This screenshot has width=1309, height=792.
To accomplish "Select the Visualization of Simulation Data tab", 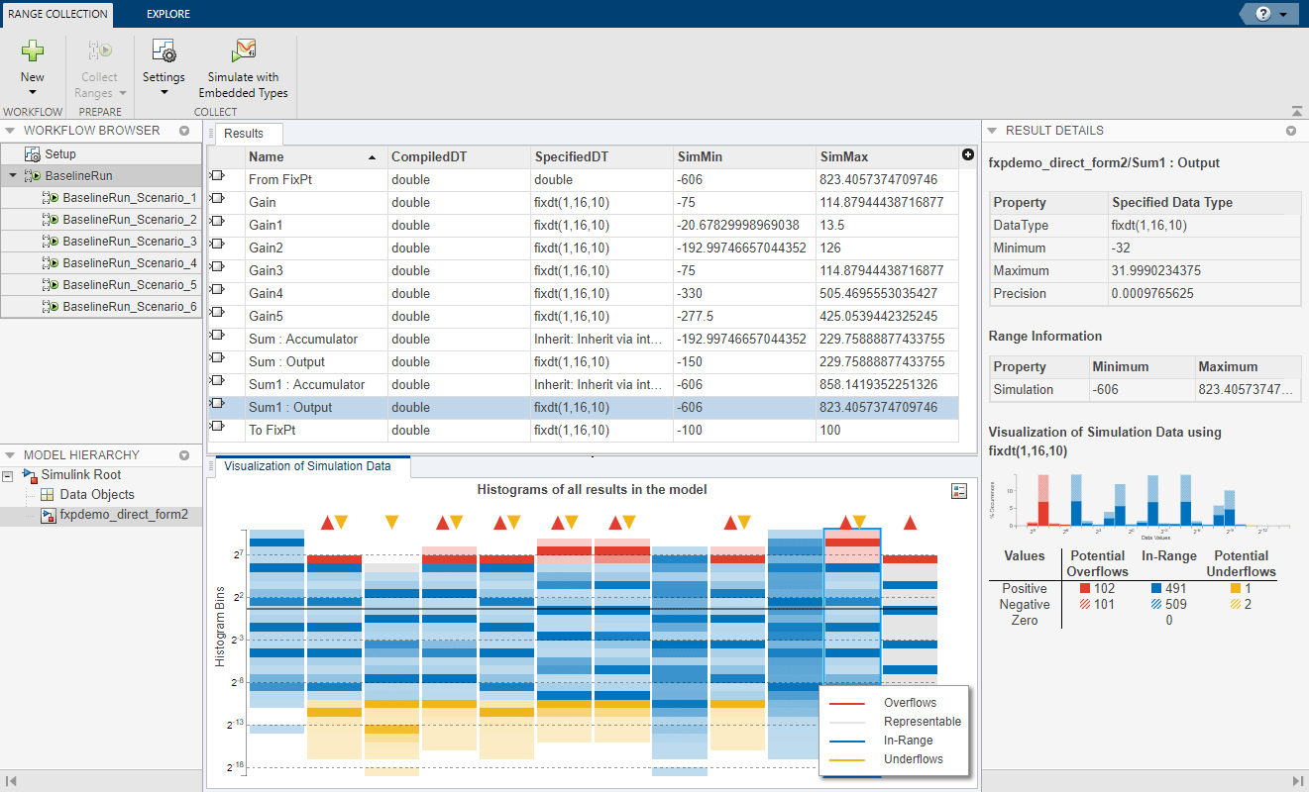I will point(307,466).
